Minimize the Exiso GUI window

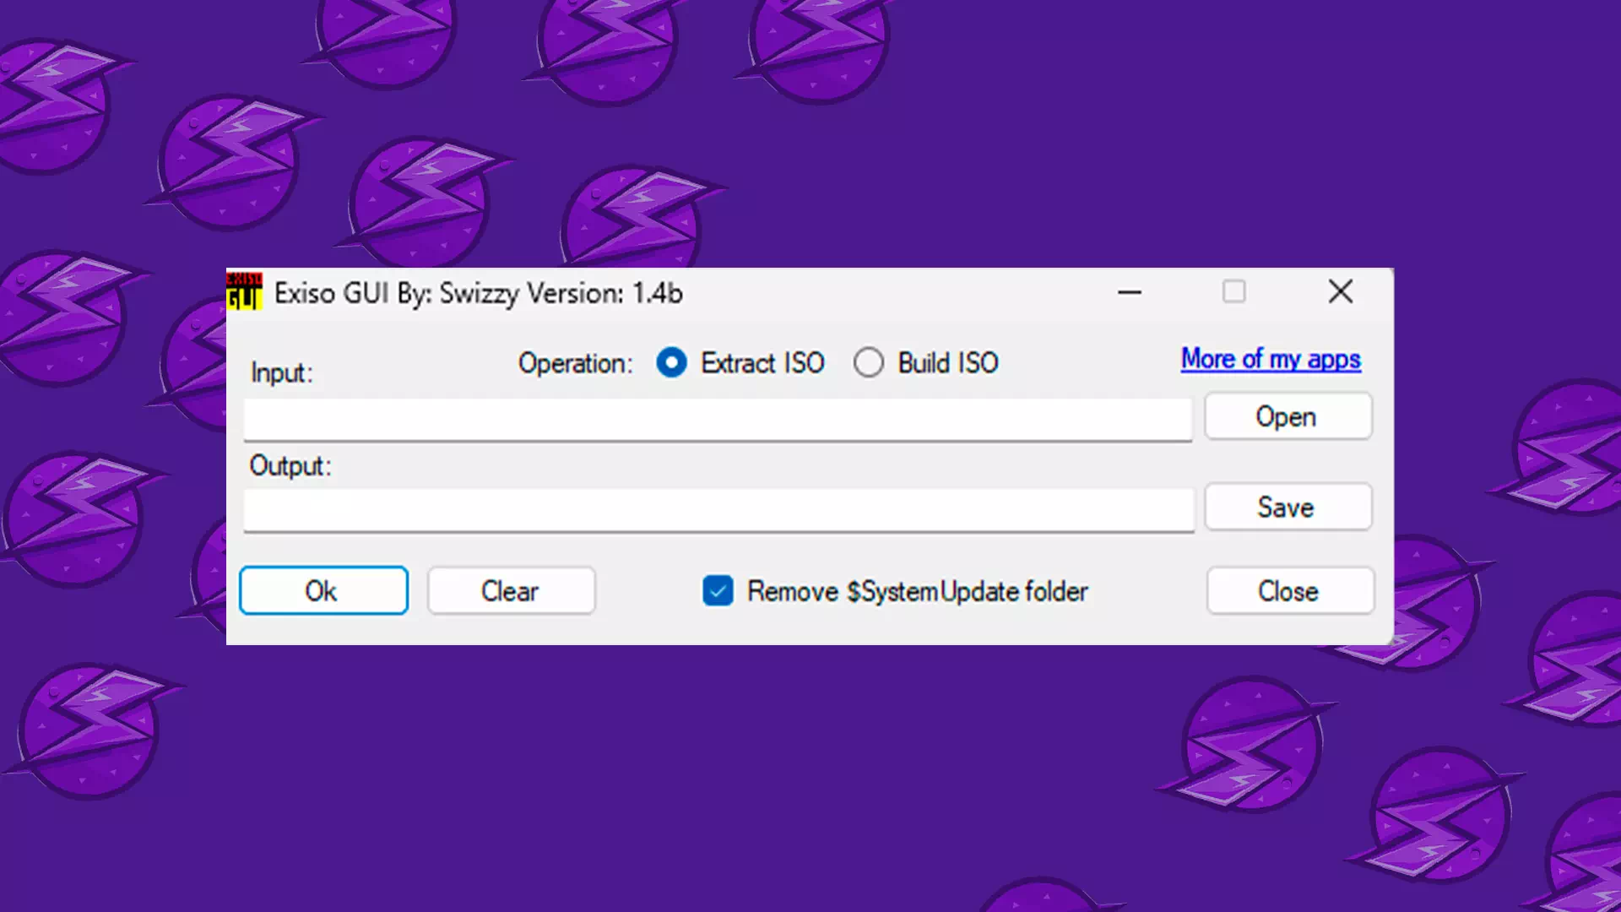pyautogui.click(x=1130, y=292)
